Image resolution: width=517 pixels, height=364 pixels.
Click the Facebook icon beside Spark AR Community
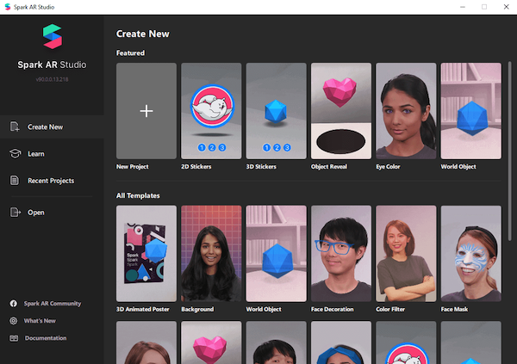click(14, 304)
